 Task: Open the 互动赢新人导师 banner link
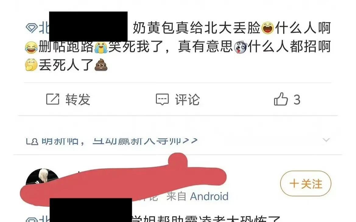click(x=145, y=141)
